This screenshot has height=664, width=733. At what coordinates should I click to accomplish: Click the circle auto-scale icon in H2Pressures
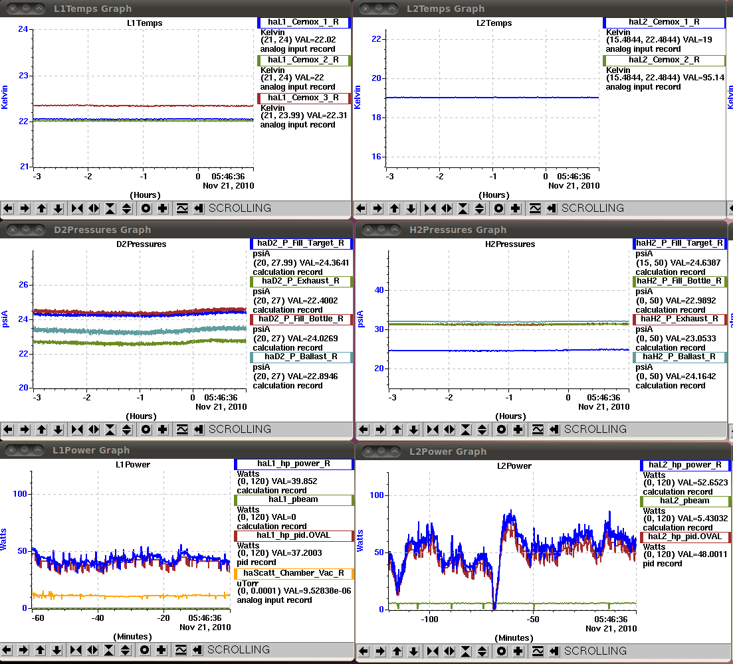tap(502, 429)
